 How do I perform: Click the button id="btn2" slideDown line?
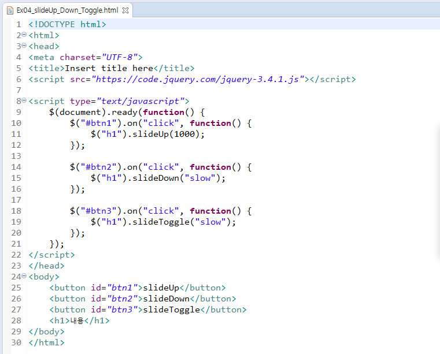[143, 299]
